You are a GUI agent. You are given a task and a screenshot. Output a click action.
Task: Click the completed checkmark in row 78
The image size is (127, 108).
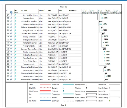[x=11, y=49]
